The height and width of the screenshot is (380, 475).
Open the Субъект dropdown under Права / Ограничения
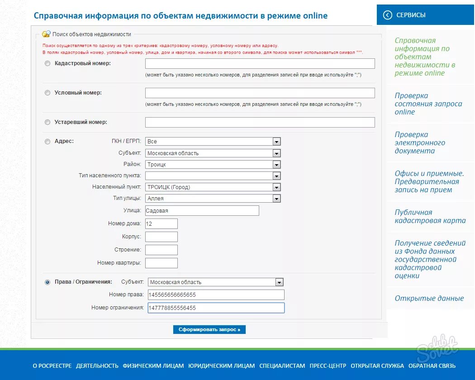point(280,281)
